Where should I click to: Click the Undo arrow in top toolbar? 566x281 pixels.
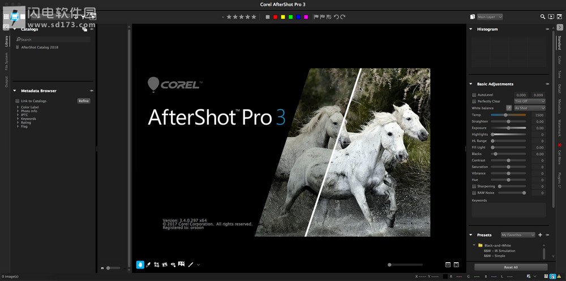336,17
